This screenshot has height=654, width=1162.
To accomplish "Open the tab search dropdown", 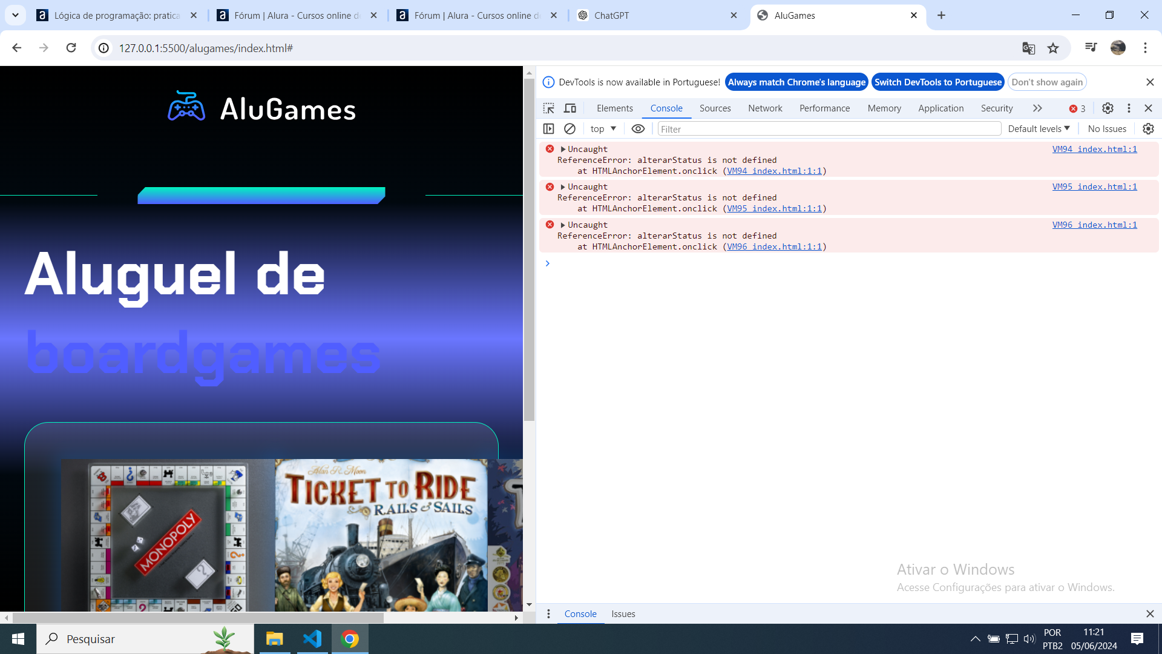I will coord(15,15).
